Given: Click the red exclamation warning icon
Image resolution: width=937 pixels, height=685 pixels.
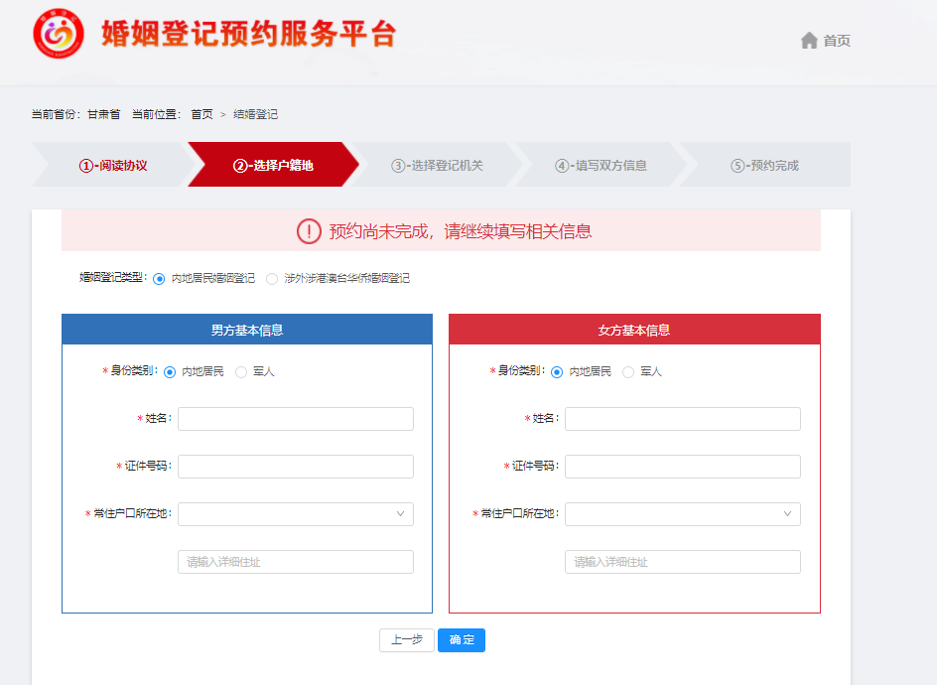Looking at the screenshot, I should click(309, 231).
